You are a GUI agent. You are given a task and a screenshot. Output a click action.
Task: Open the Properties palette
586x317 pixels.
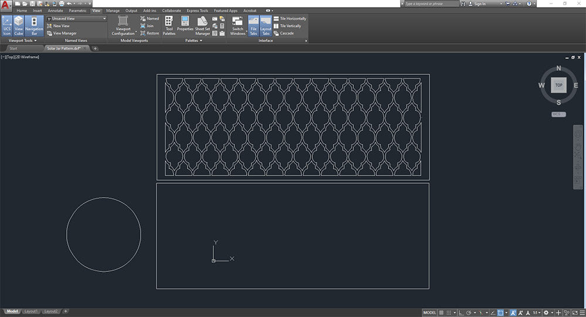pos(185,25)
